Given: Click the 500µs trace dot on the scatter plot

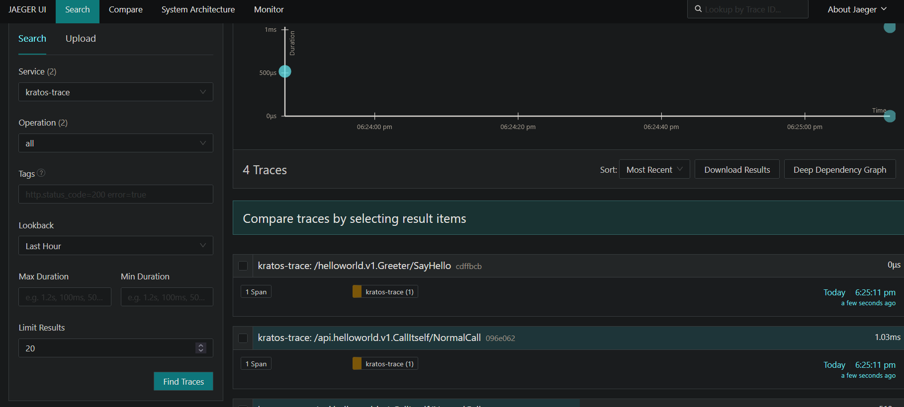Looking at the screenshot, I should point(285,72).
